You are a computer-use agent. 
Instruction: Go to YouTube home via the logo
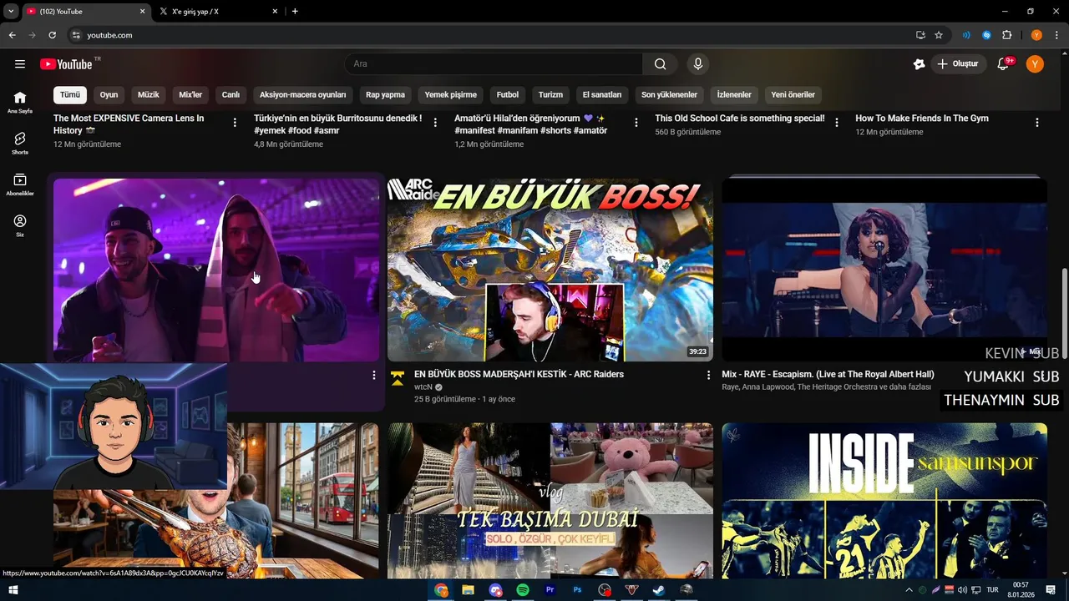[66, 64]
